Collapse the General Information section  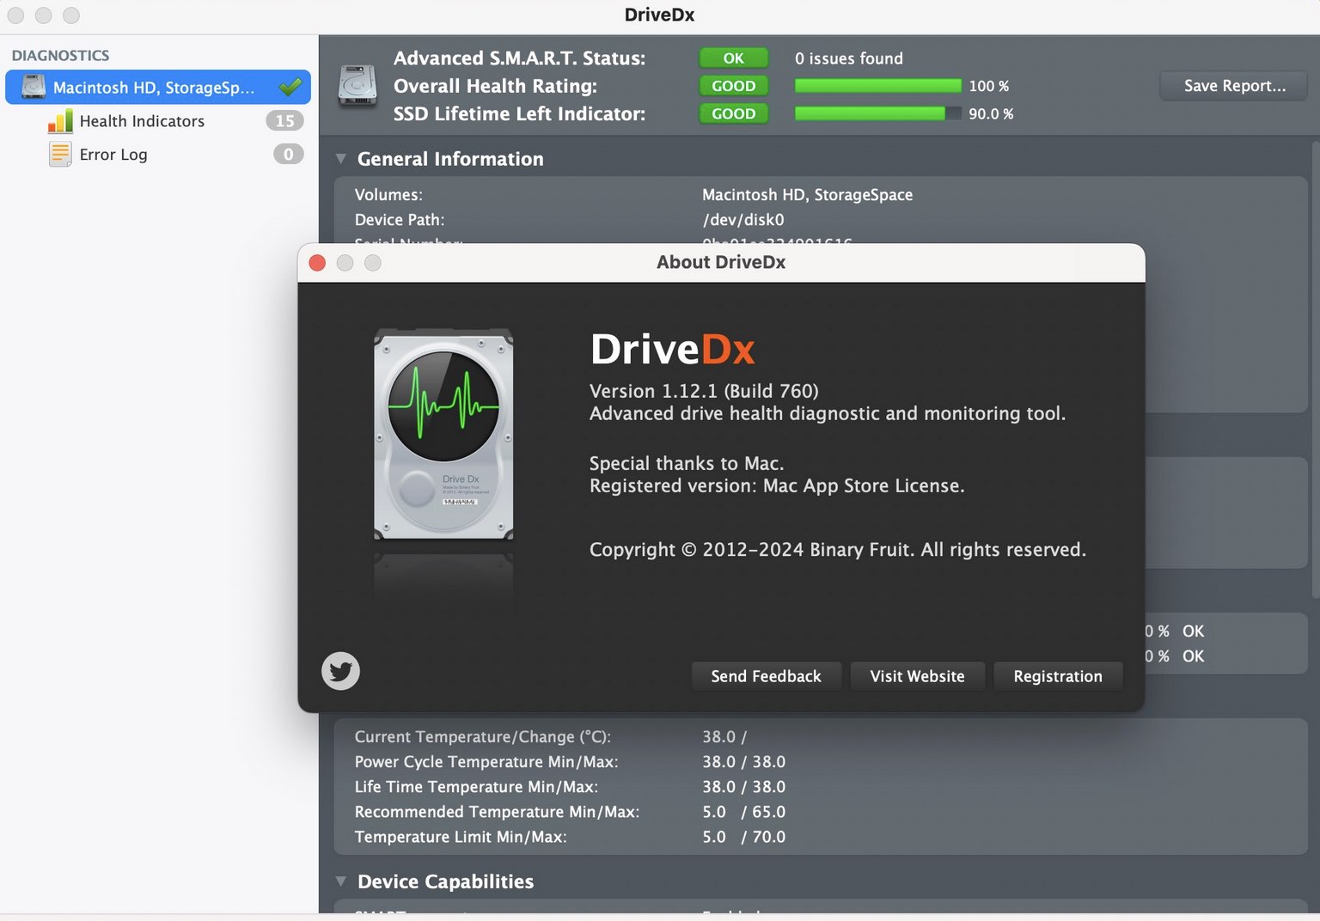pyautogui.click(x=341, y=159)
